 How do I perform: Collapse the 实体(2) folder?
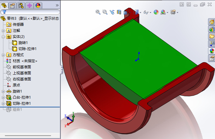click(x=3, y=37)
